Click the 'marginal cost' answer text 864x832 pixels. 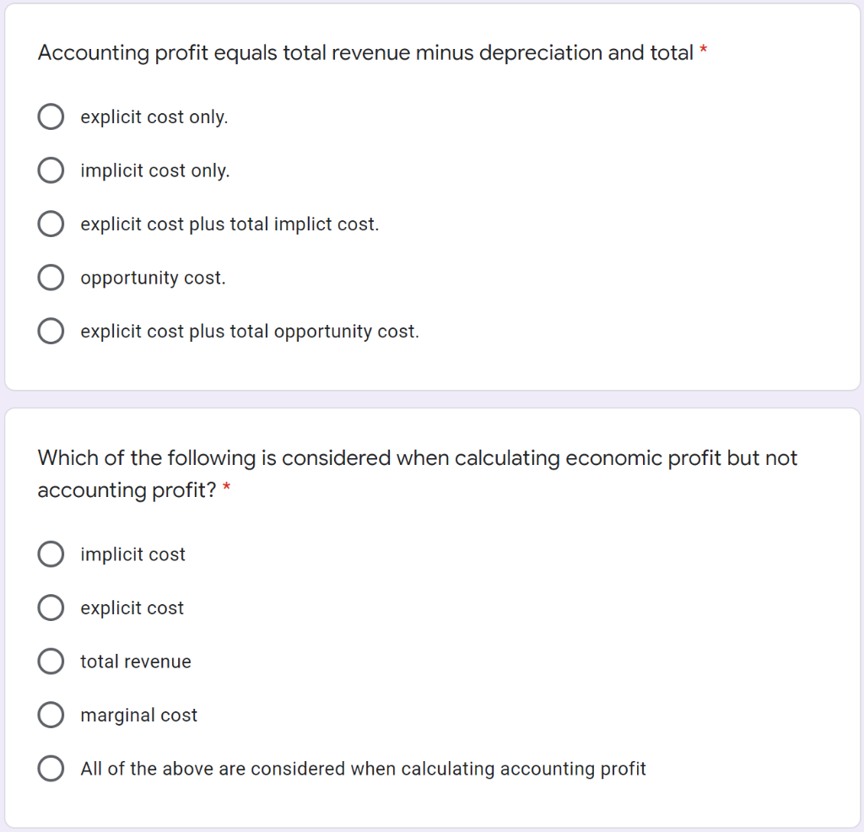click(x=139, y=716)
